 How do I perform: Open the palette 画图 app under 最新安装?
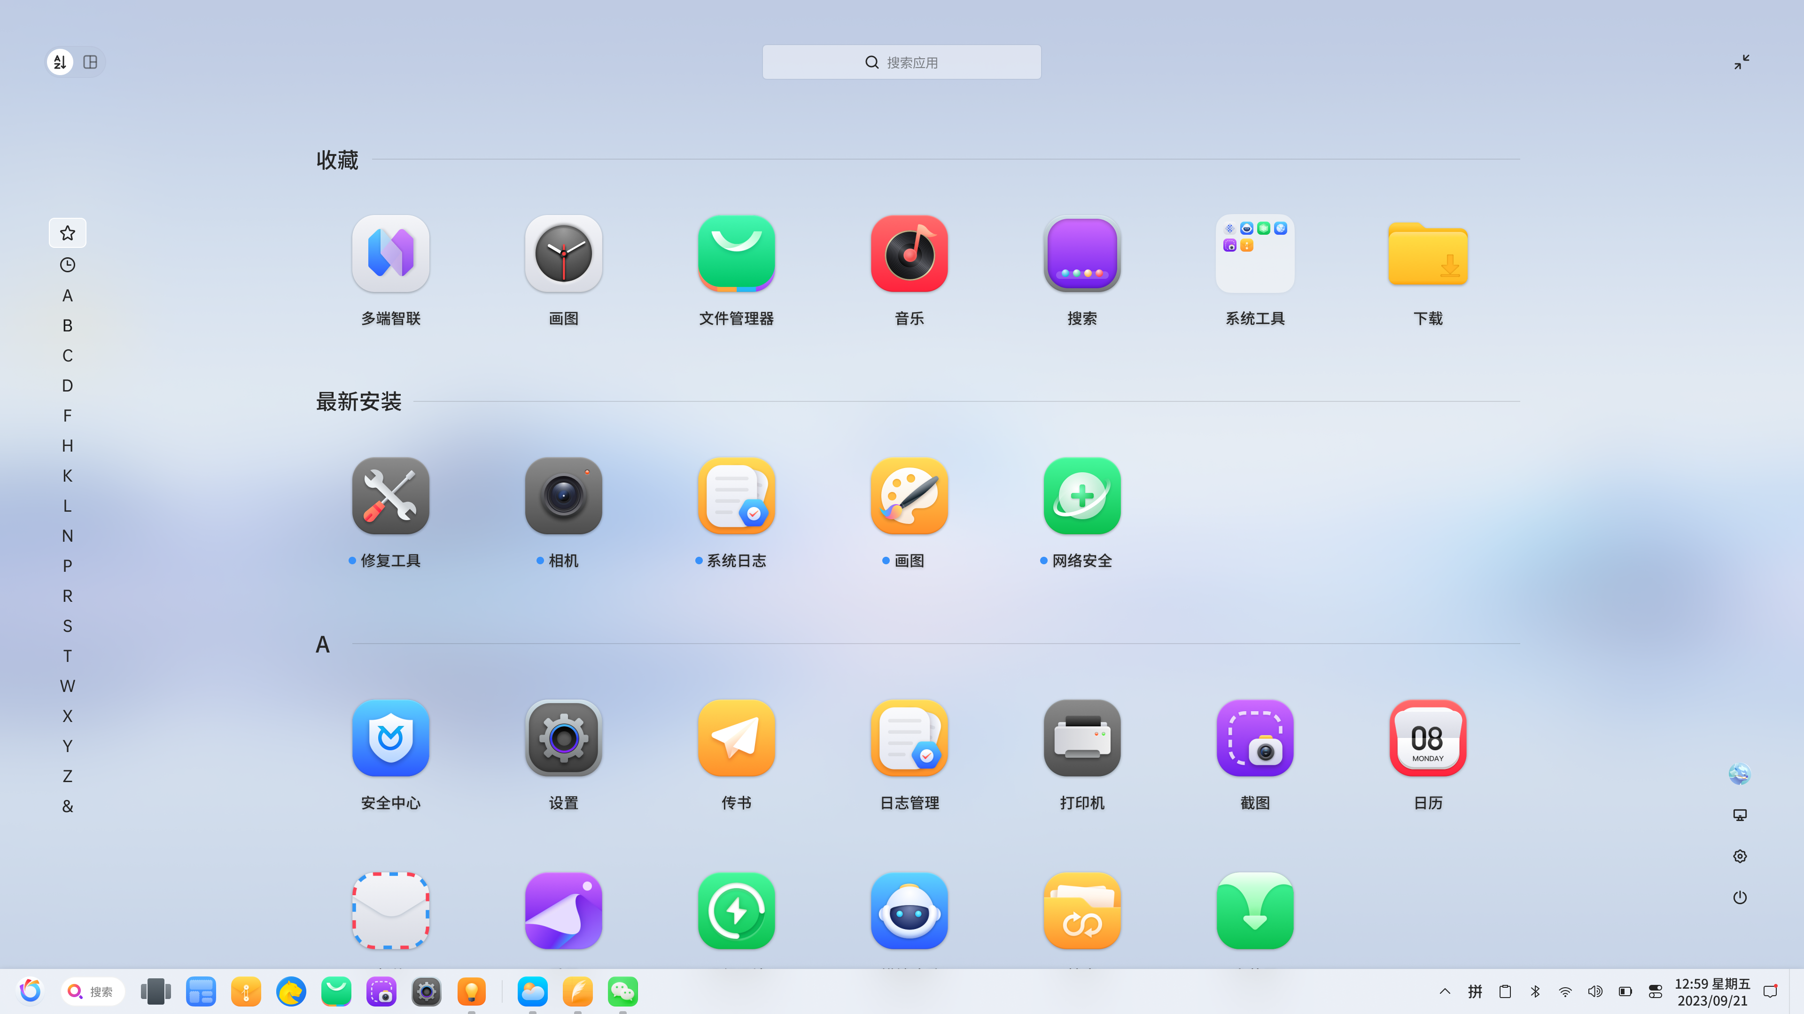point(910,496)
